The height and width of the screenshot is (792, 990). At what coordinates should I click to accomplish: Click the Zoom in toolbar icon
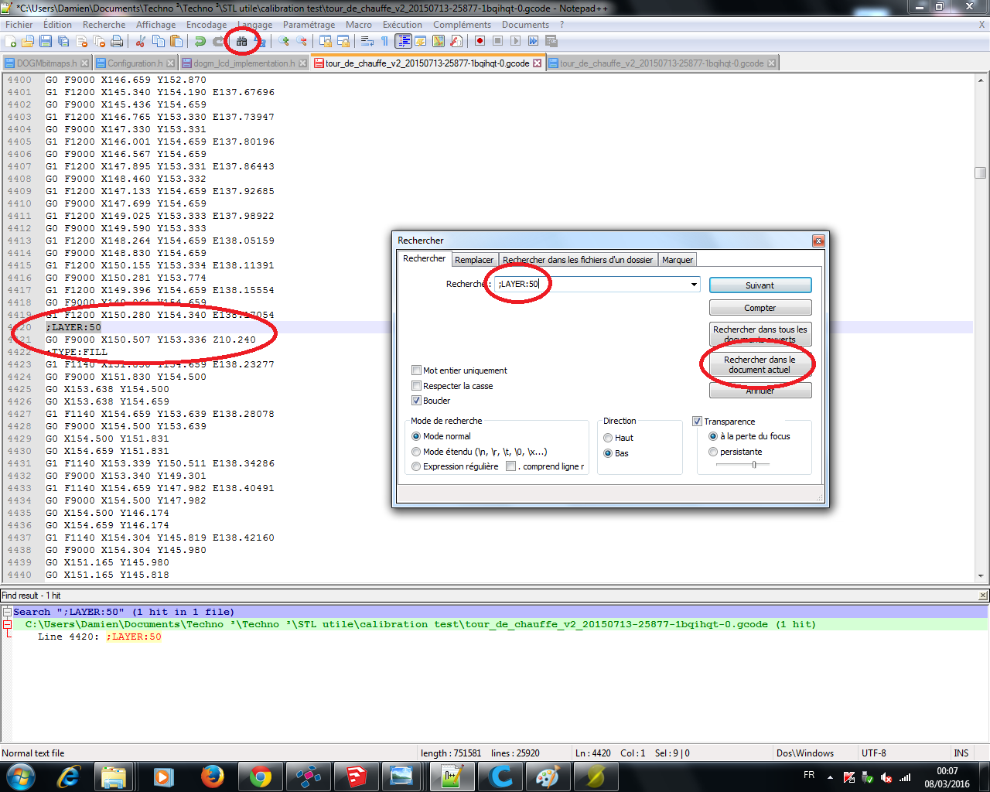pos(284,41)
